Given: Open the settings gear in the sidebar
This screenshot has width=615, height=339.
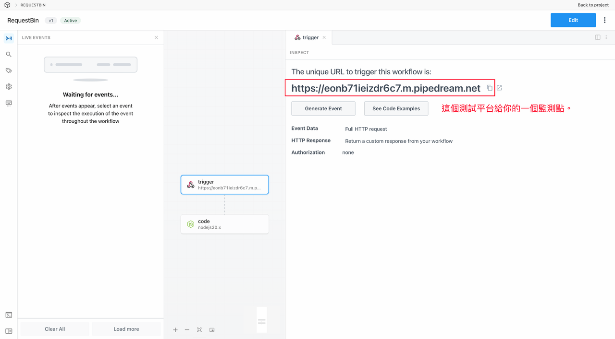Looking at the screenshot, I should point(9,87).
